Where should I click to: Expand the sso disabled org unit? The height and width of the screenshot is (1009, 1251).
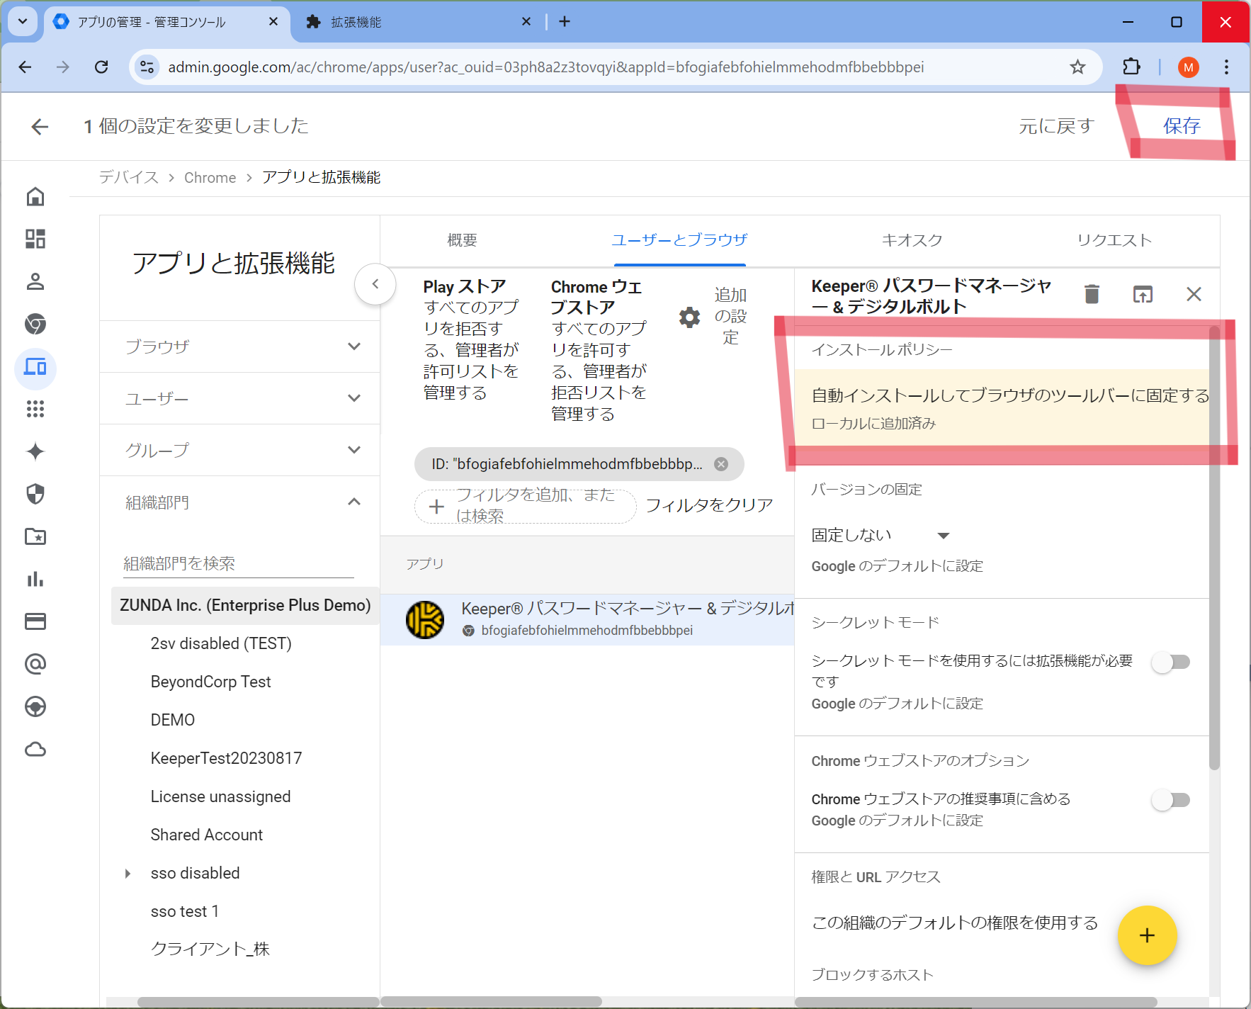(128, 874)
